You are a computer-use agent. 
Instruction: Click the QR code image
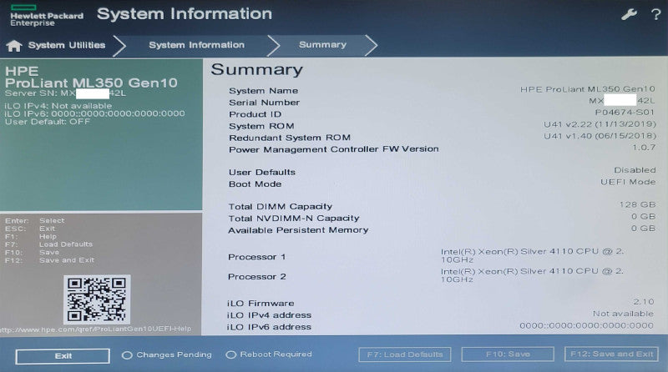point(97,299)
